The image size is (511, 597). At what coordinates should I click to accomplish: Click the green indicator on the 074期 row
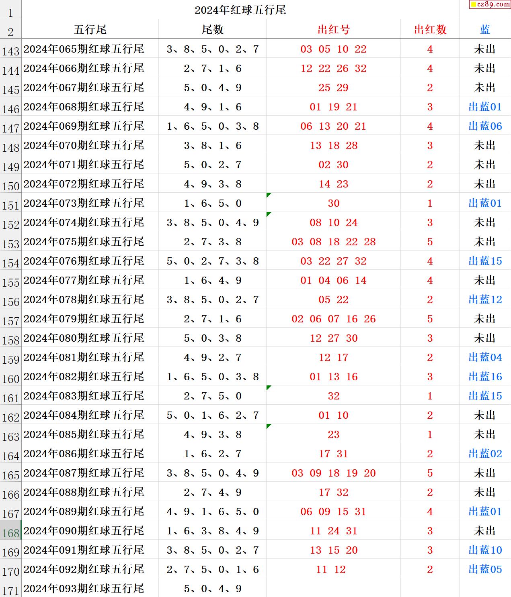(269, 214)
